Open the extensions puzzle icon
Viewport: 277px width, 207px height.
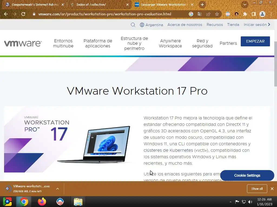pos(245,14)
